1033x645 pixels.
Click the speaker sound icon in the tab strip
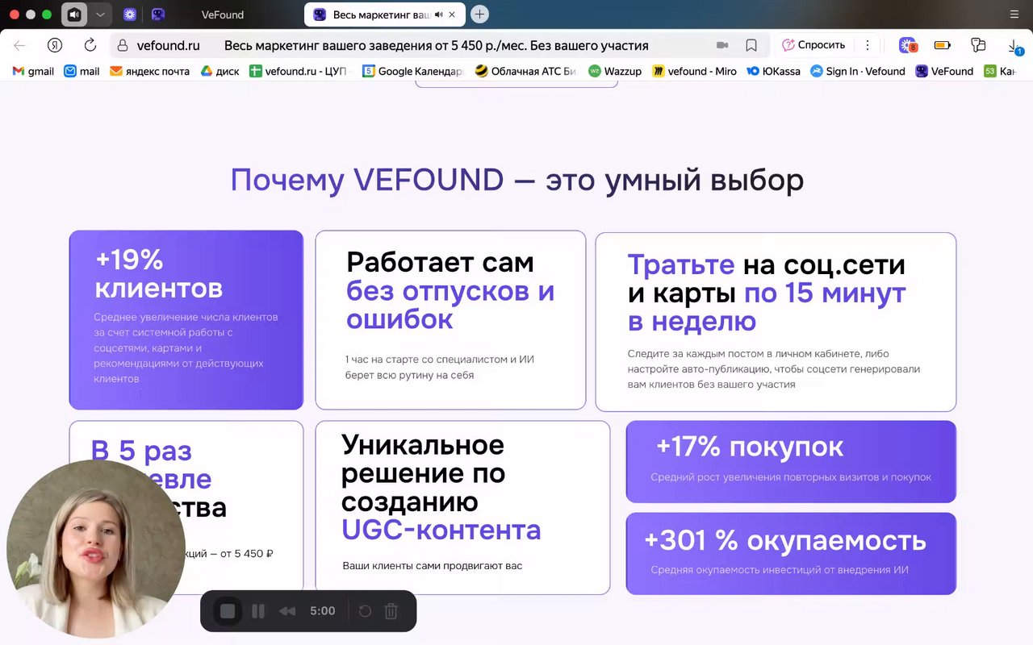74,15
